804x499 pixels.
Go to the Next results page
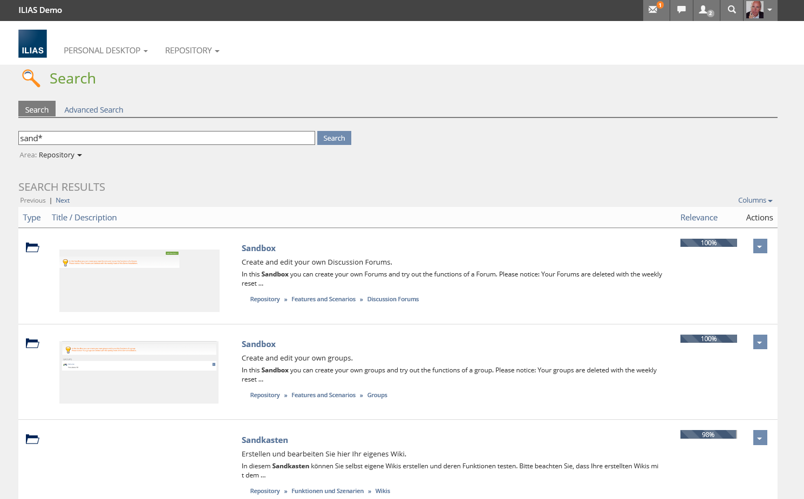[x=63, y=200]
